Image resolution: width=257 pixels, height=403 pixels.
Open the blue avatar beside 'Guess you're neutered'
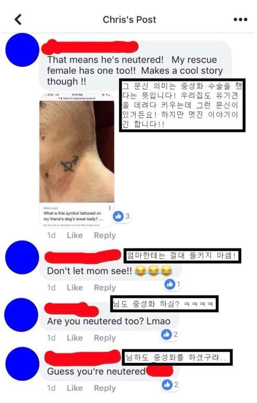(x=23, y=364)
